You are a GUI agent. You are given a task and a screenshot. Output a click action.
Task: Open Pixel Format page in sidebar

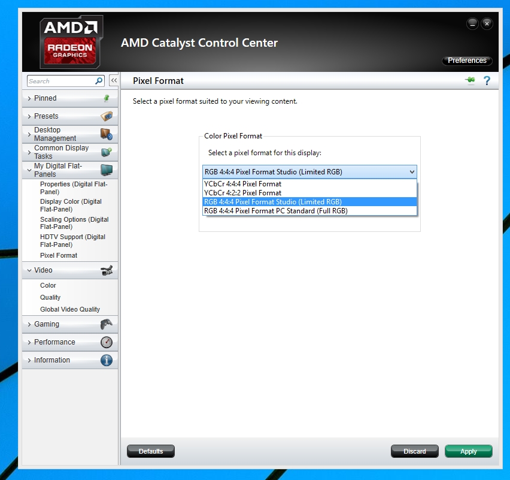pos(59,255)
